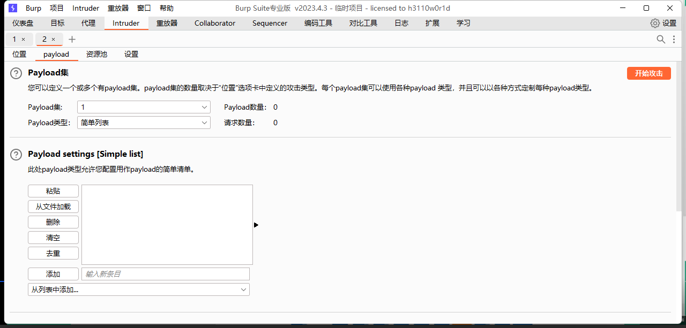This screenshot has width=686, height=328.
Task: Click the 删除 button
Action: point(53,222)
